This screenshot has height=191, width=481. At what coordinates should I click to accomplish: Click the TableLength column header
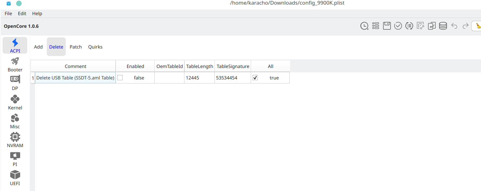click(200, 66)
